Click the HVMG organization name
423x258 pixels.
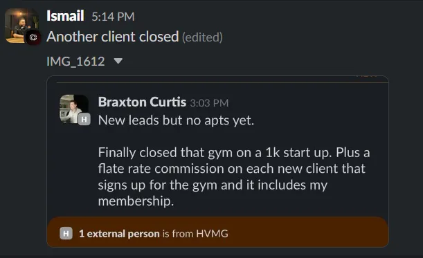pos(212,234)
